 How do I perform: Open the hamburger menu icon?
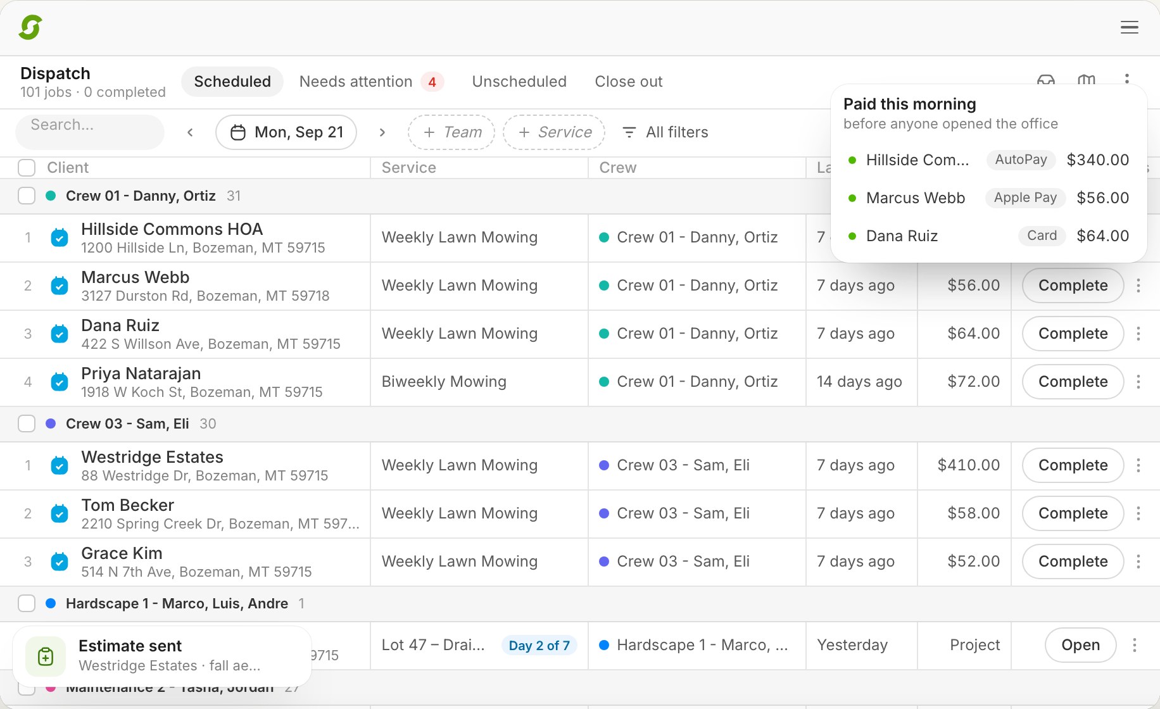1129,27
